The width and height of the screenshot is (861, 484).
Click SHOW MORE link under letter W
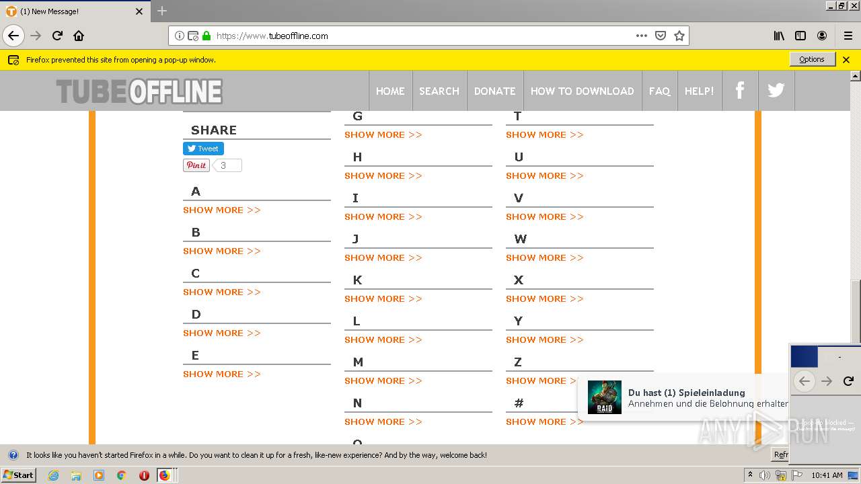[x=545, y=257]
